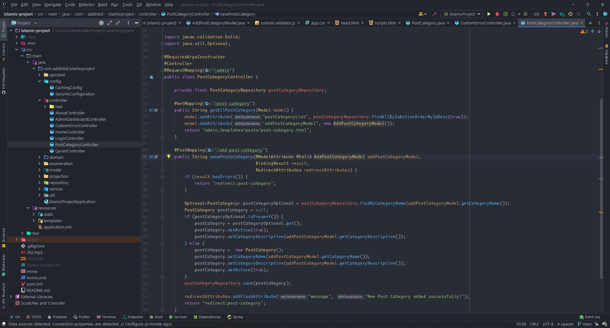Open Pull Requests tool window
Viewport: 610px width, 328px height.
pos(3,81)
